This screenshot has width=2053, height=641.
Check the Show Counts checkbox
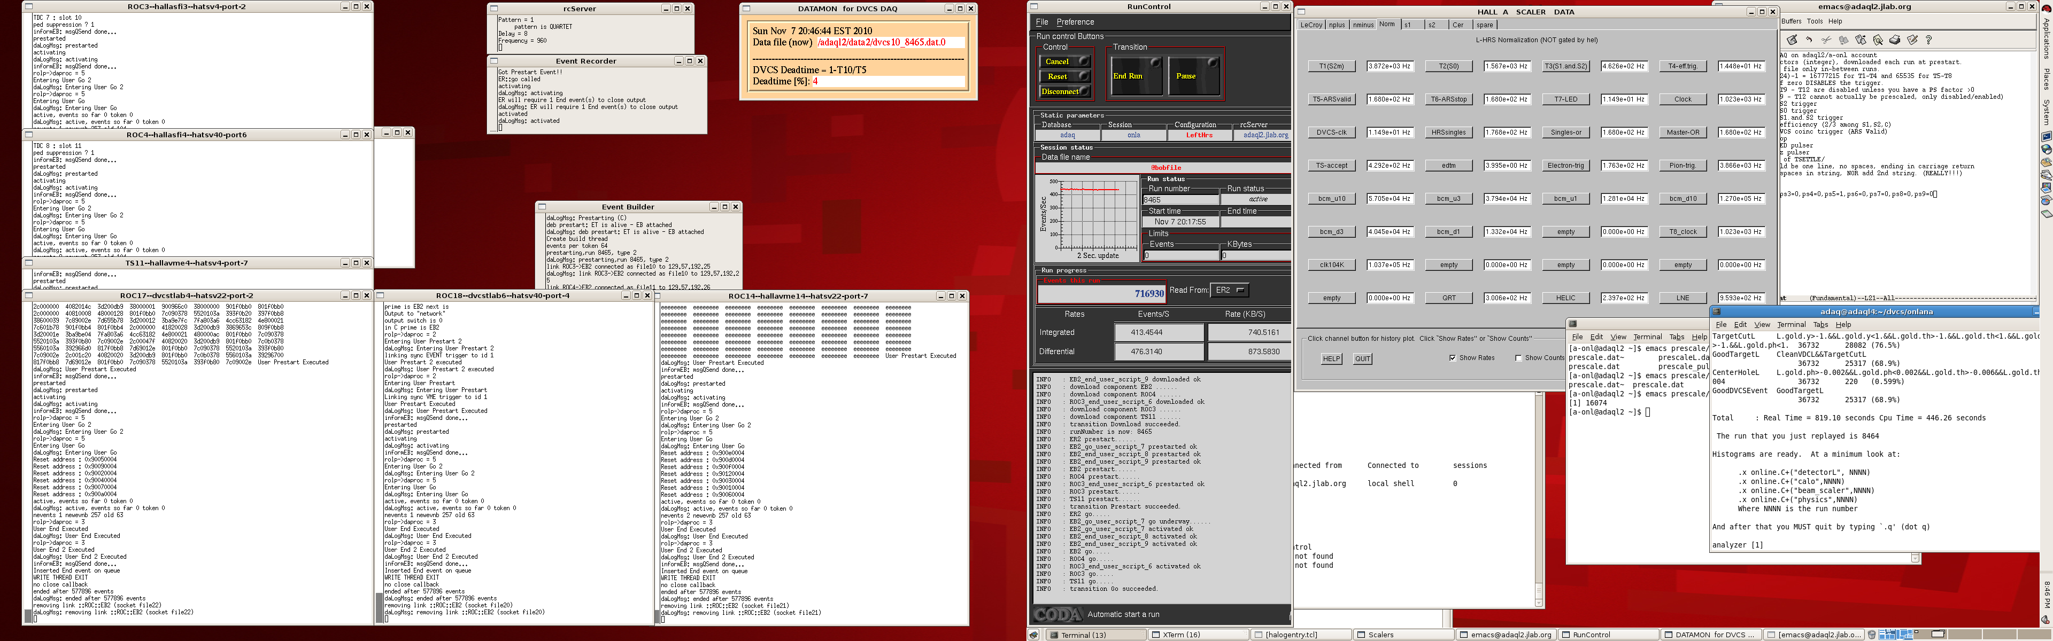point(1518,358)
